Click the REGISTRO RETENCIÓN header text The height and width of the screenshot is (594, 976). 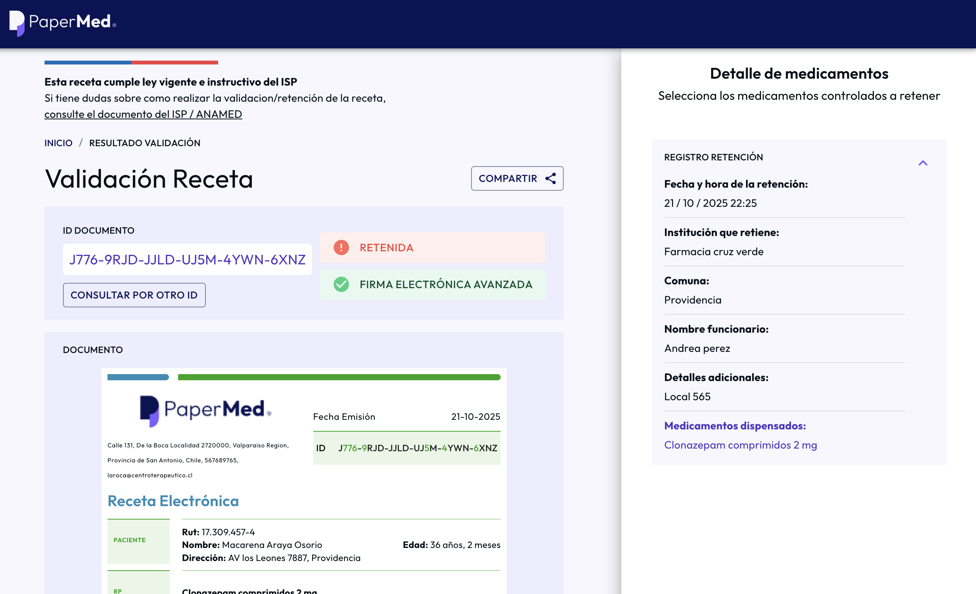pos(713,157)
